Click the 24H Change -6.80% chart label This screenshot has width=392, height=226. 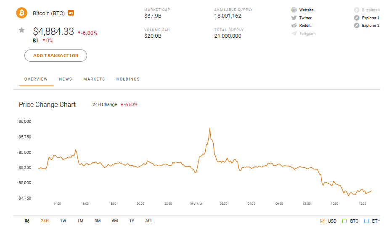tap(115, 105)
